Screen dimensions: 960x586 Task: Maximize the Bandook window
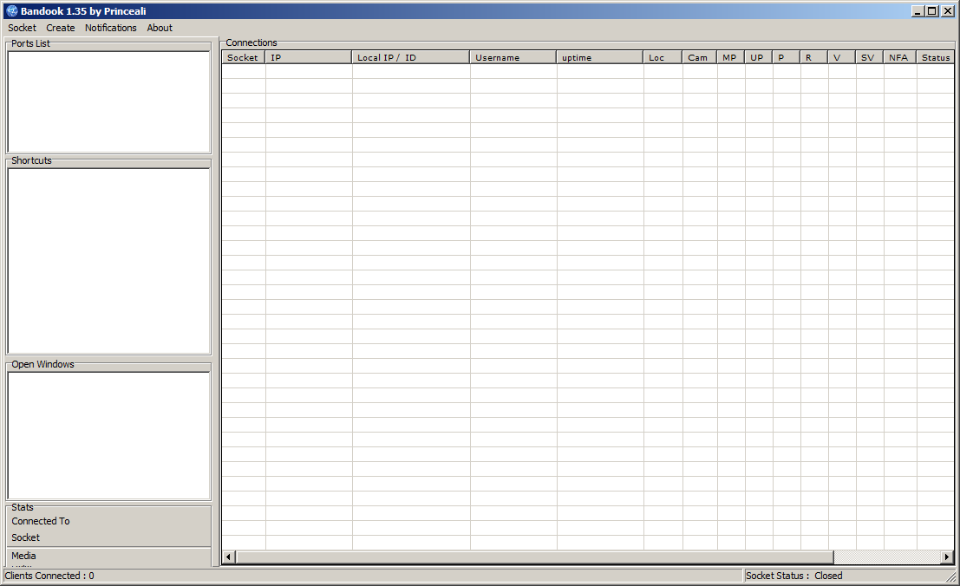[932, 11]
